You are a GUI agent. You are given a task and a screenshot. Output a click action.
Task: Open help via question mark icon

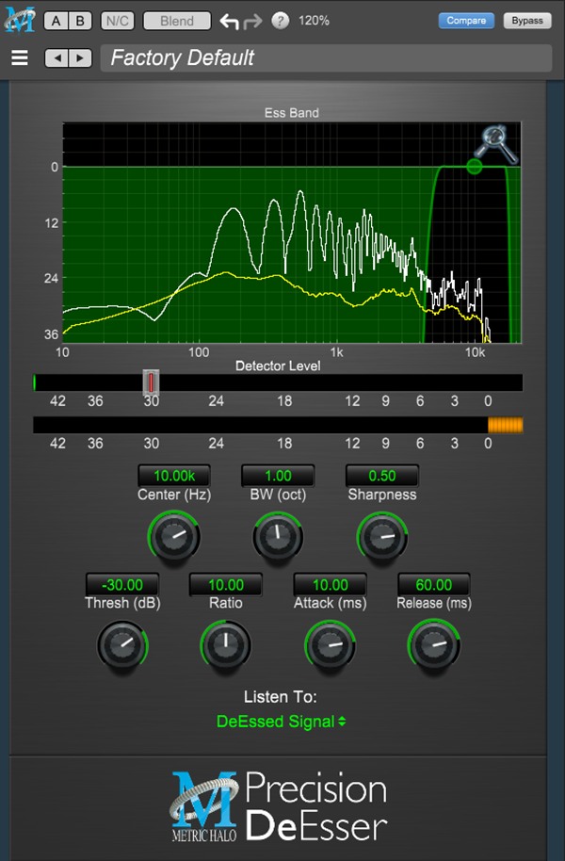280,21
